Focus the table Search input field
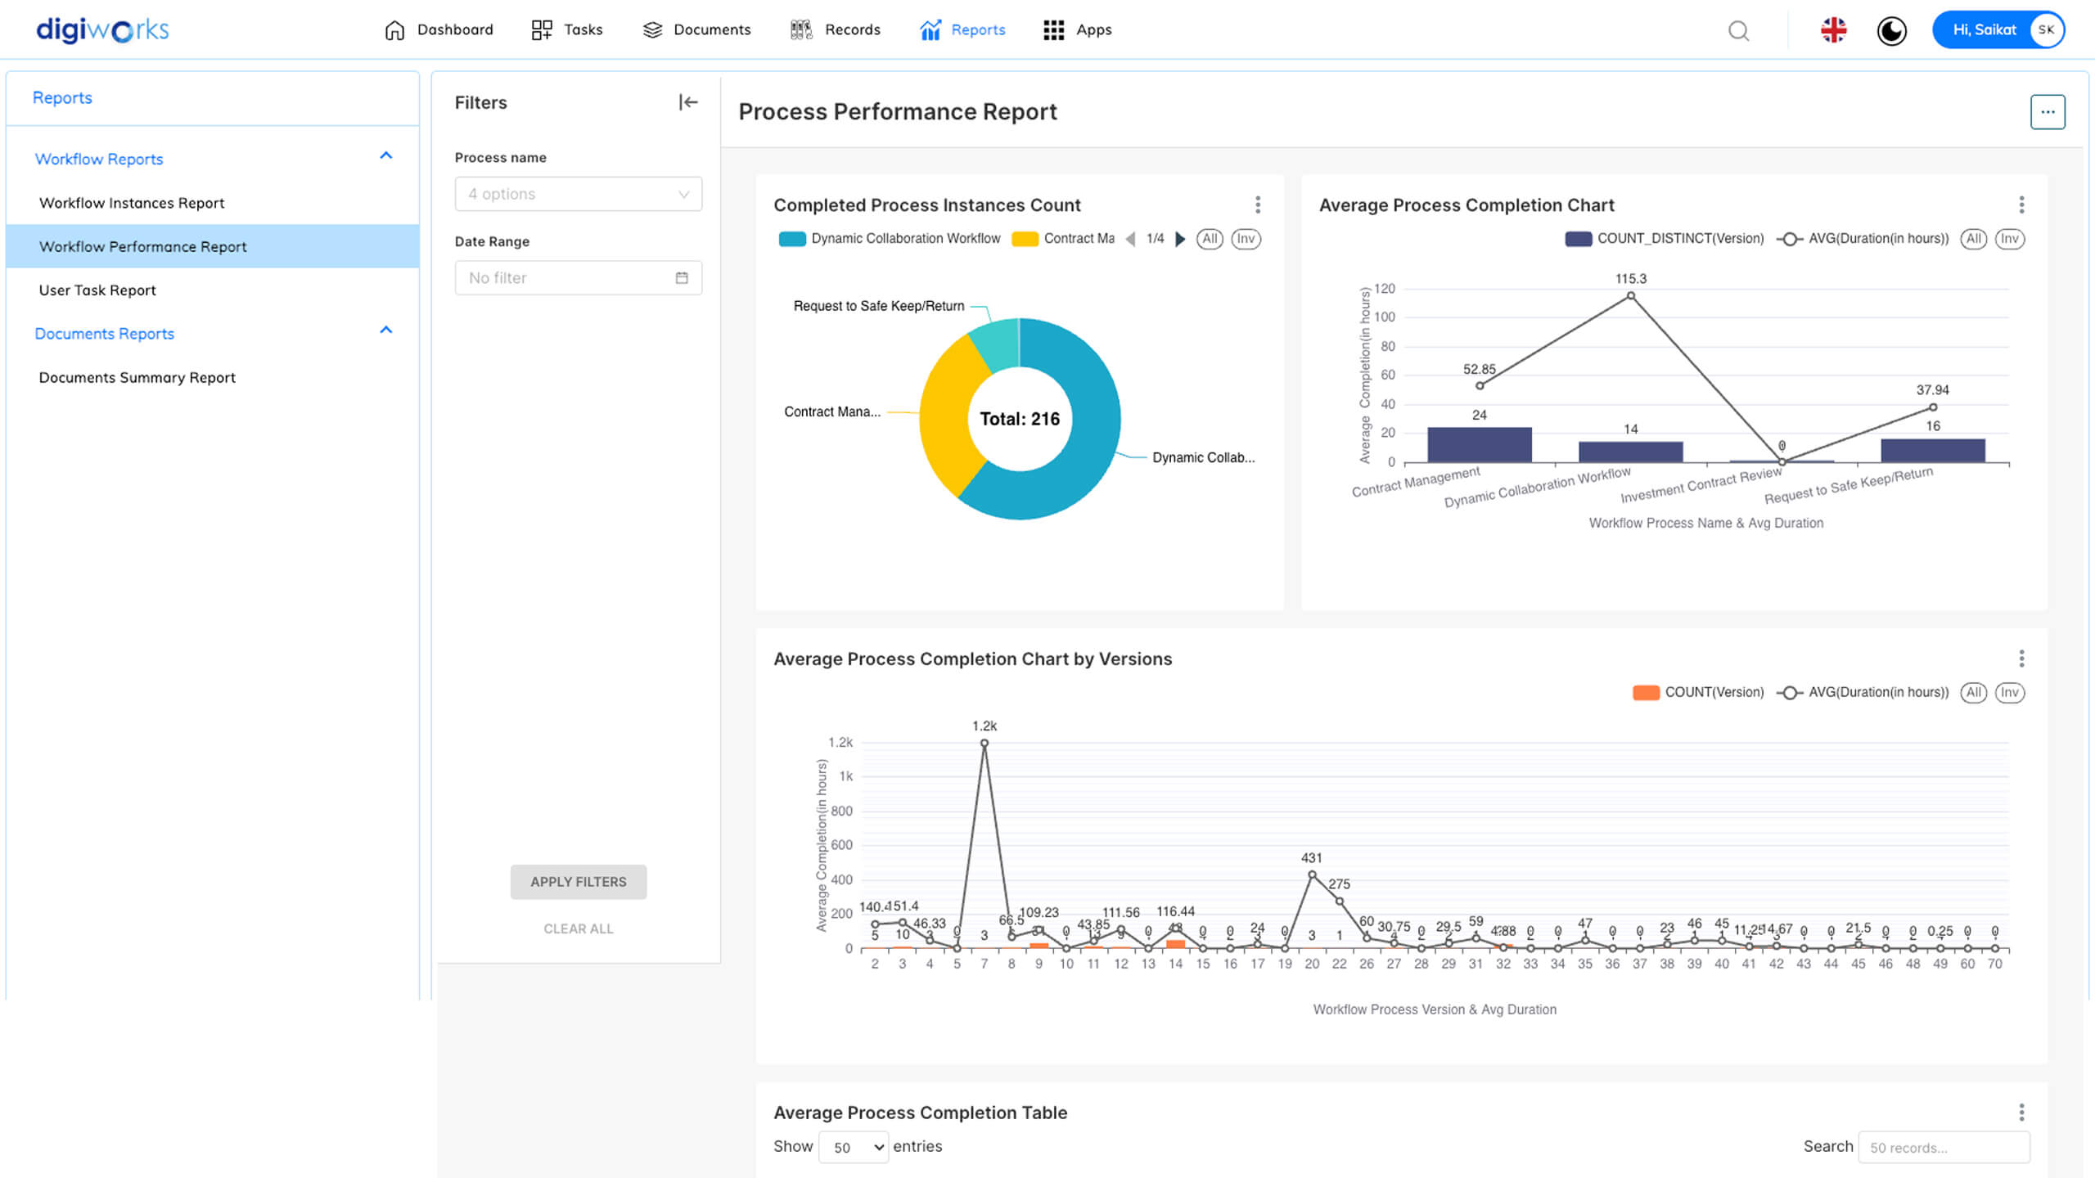The width and height of the screenshot is (2095, 1178). pyautogui.click(x=1944, y=1147)
